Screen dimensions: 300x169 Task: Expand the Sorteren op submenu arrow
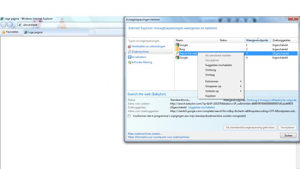241,91
